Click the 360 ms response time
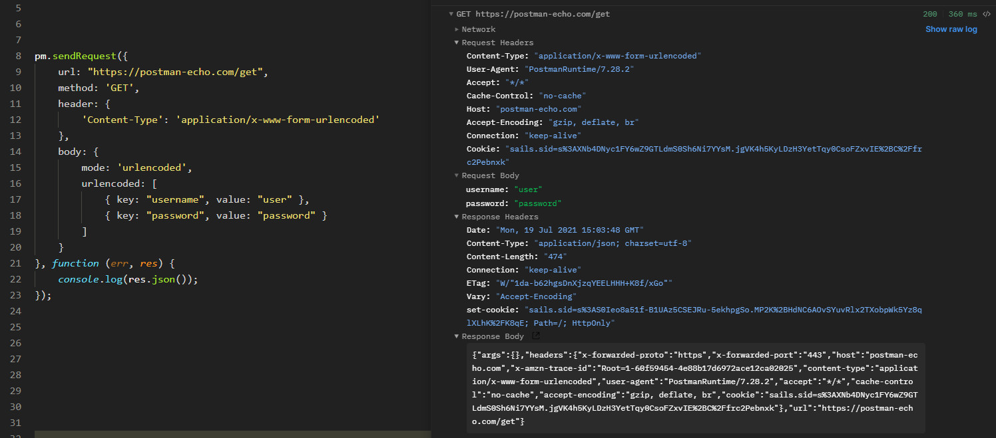 pos(963,13)
